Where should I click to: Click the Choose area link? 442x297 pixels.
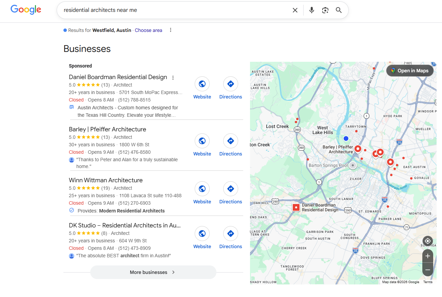[148, 30]
